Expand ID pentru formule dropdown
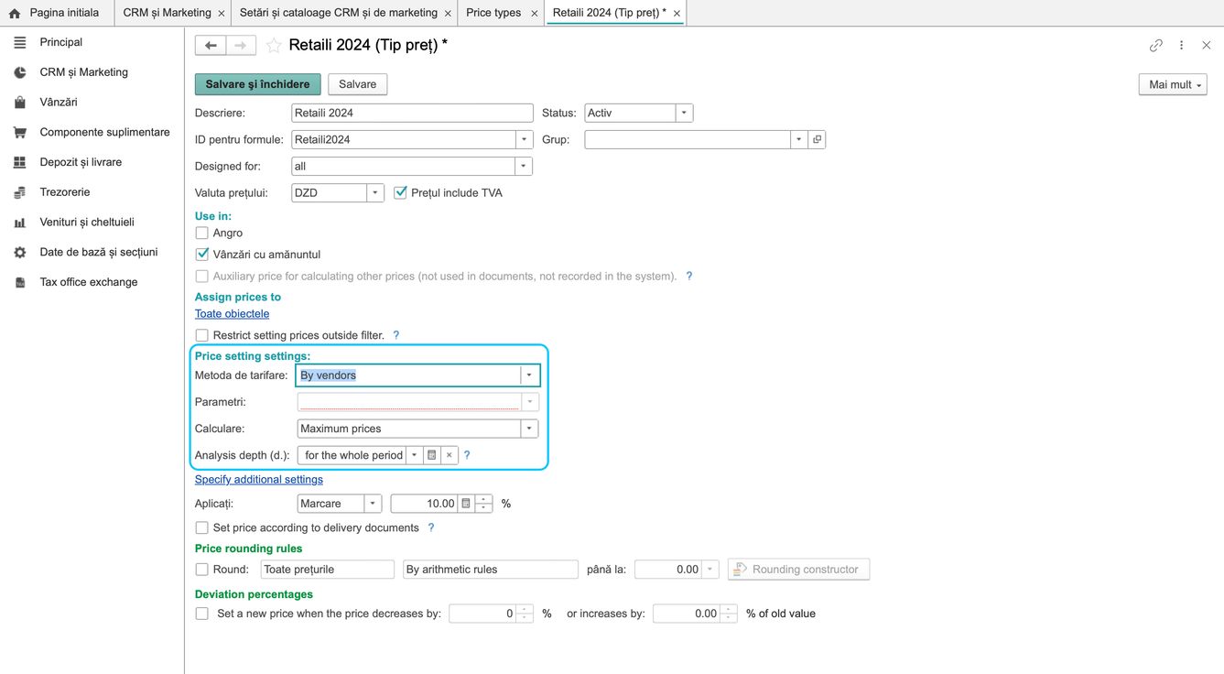 (524, 139)
